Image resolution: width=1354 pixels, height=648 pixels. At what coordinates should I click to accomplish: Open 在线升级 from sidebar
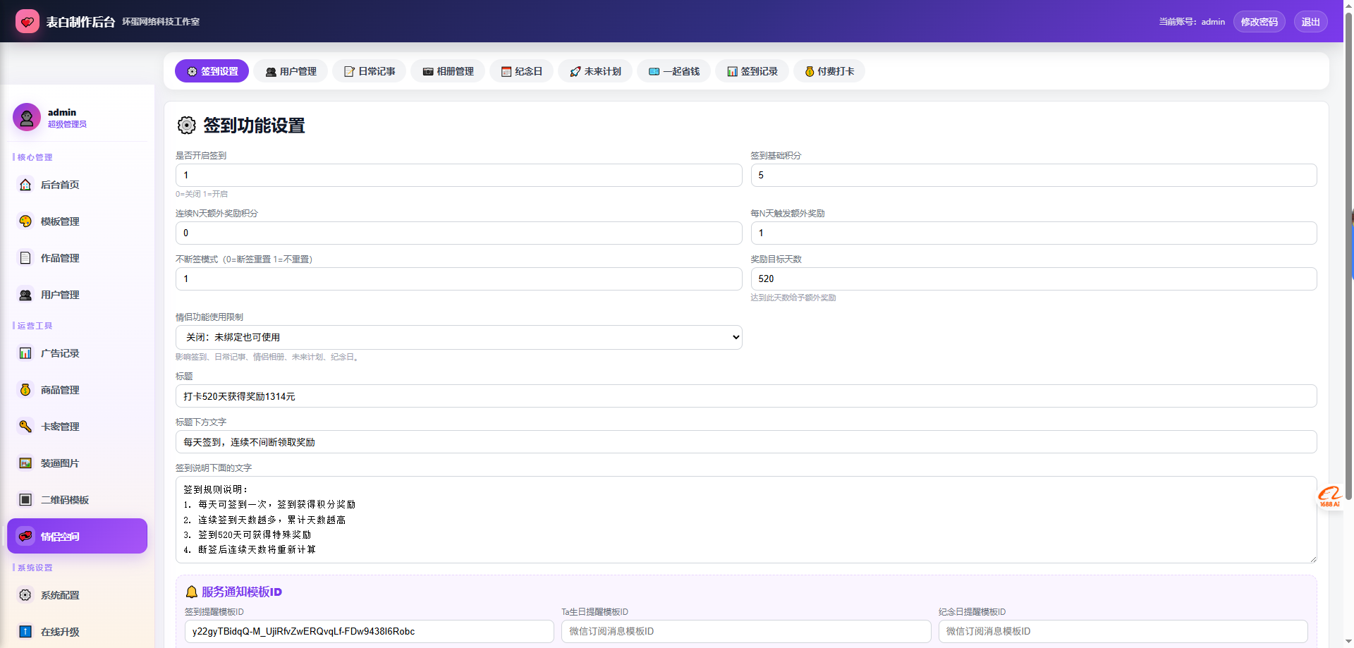pos(78,632)
